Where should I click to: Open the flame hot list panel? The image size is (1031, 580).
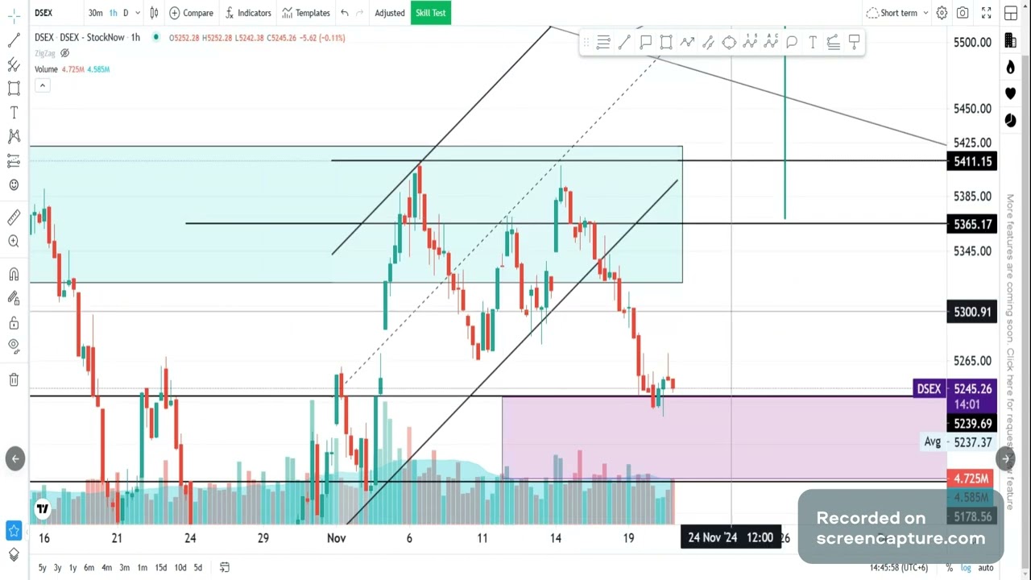tap(1011, 67)
